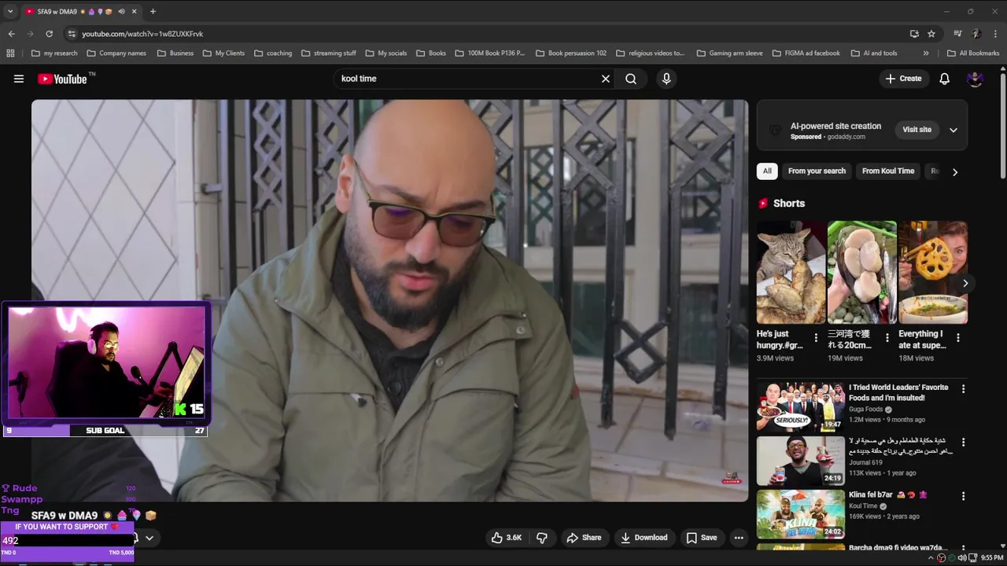Open the account avatar menu

point(975,79)
